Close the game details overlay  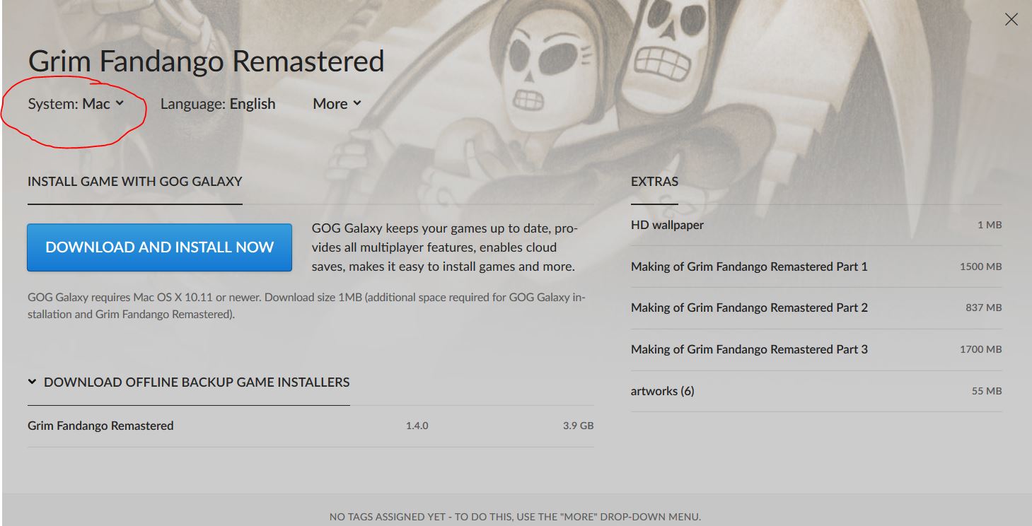pos(1011,20)
